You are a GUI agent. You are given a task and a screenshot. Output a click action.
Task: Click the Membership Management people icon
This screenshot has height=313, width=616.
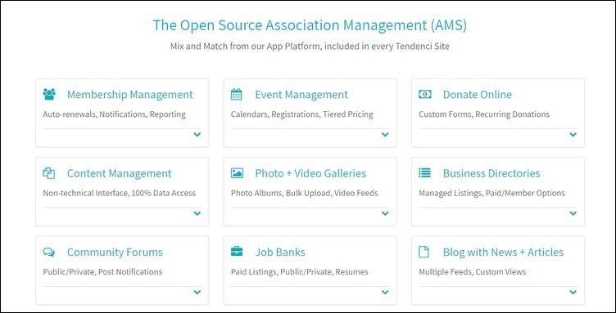(x=49, y=95)
